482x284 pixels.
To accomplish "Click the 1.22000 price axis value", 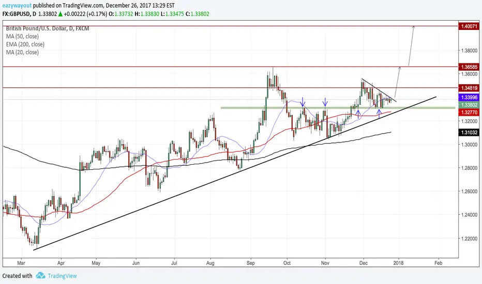I will coord(469,239).
